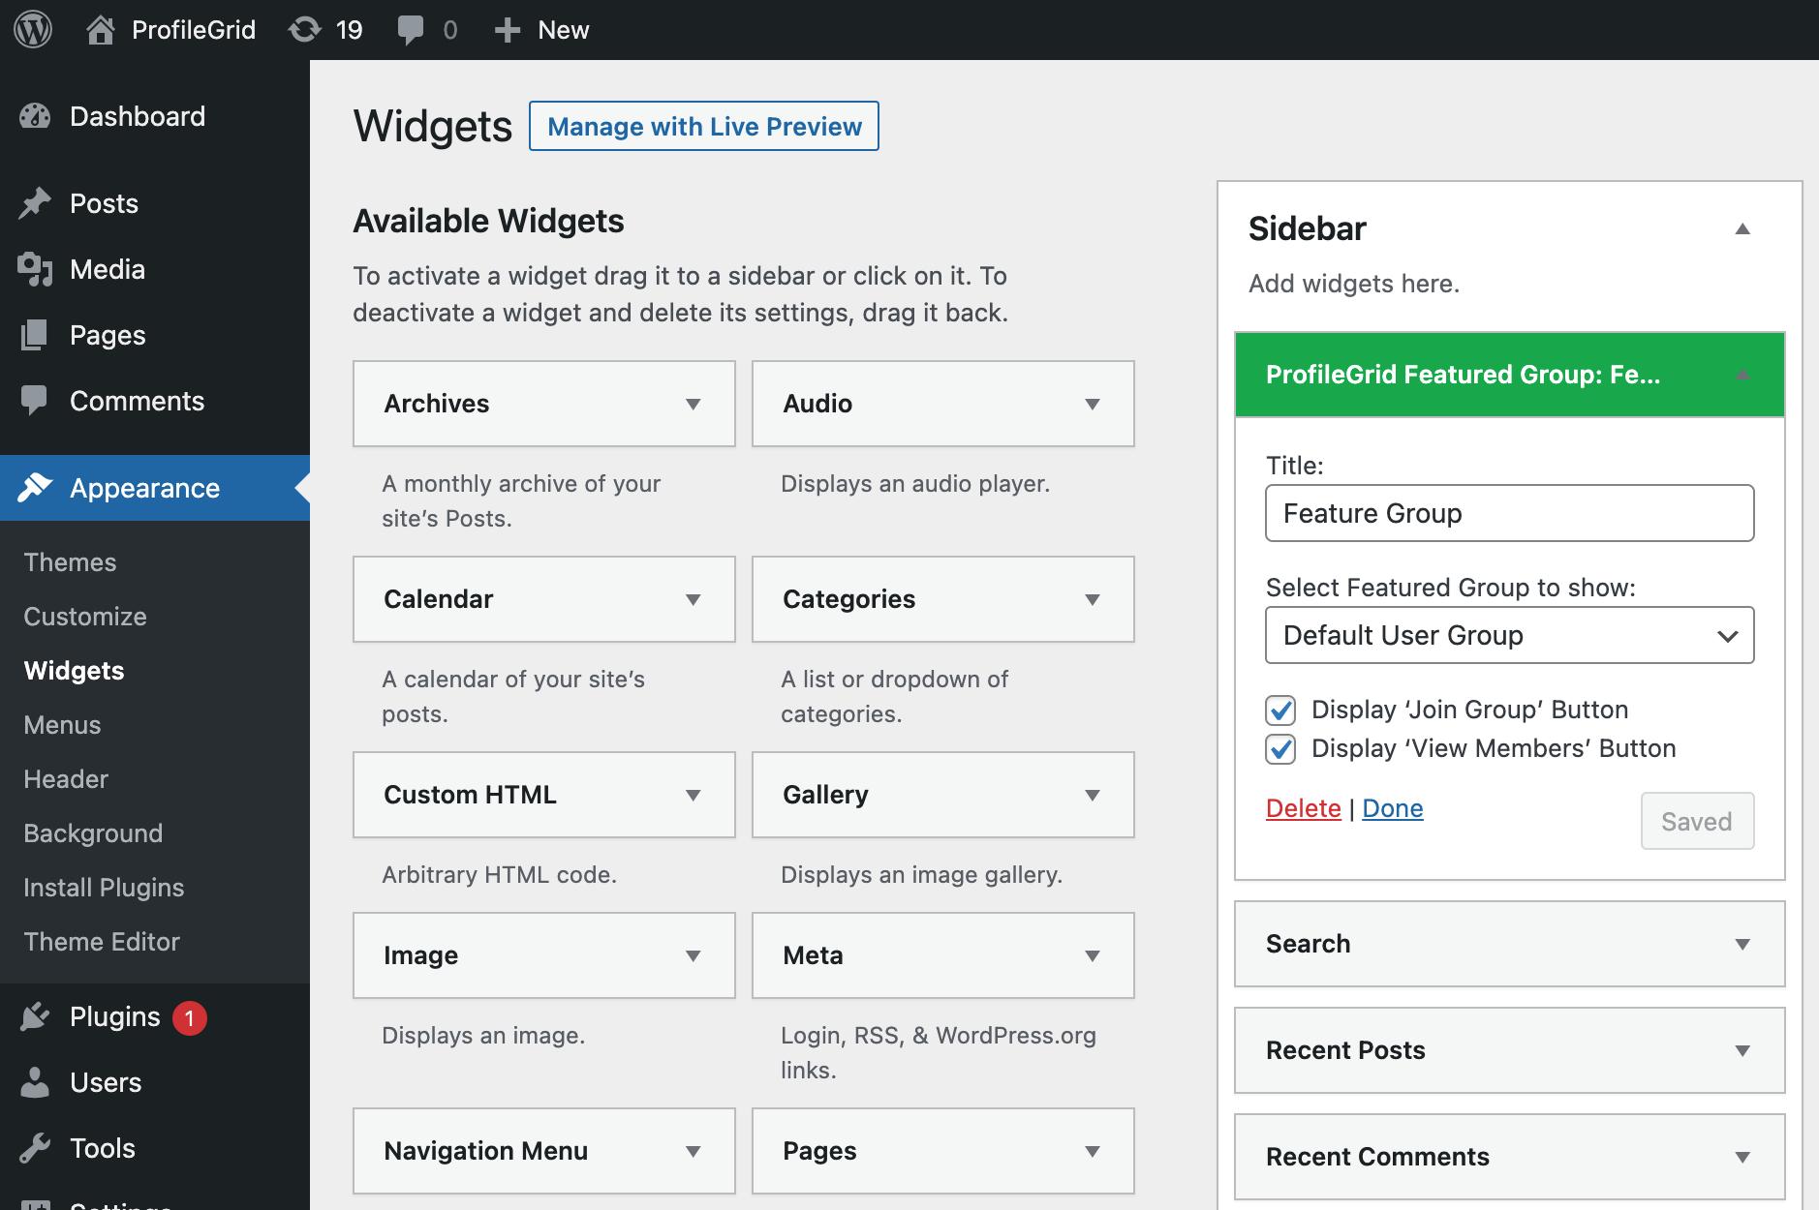
Task: Open Plugins via the plug icon
Action: coord(35,1017)
